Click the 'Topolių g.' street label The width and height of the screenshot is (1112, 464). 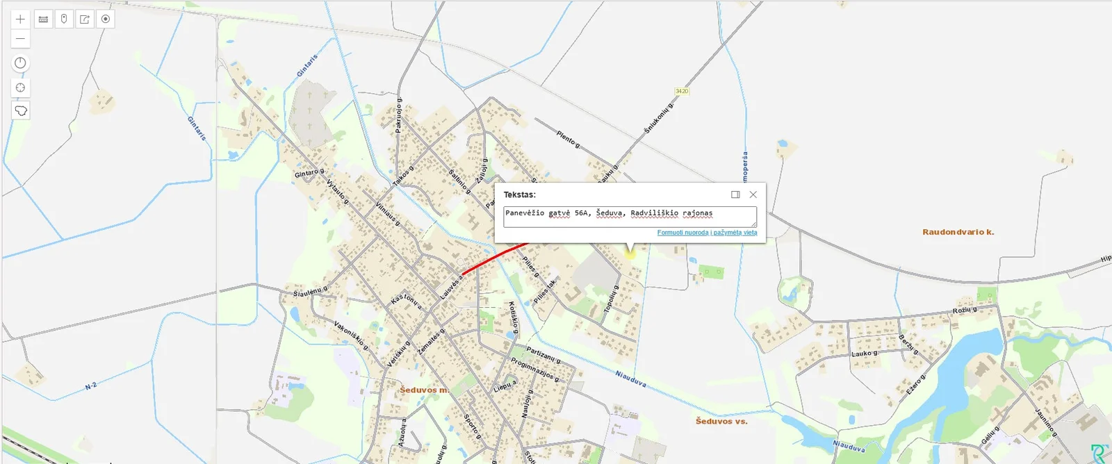pyautogui.click(x=610, y=299)
